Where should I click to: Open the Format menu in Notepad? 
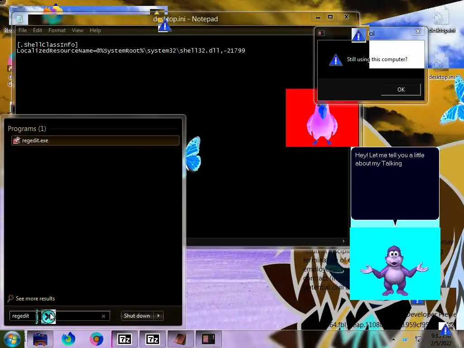tap(57, 30)
